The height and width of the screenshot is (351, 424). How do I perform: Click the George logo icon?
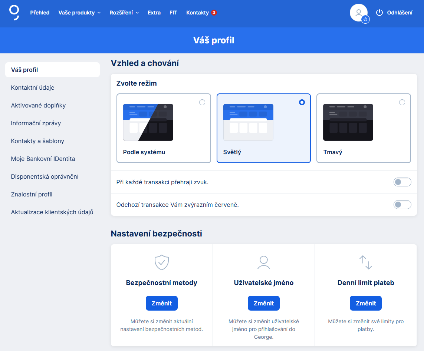(14, 13)
